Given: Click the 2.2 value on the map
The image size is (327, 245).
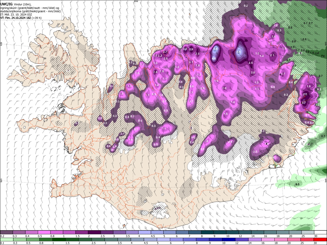Looking at the screenshot, I should 160,56.
